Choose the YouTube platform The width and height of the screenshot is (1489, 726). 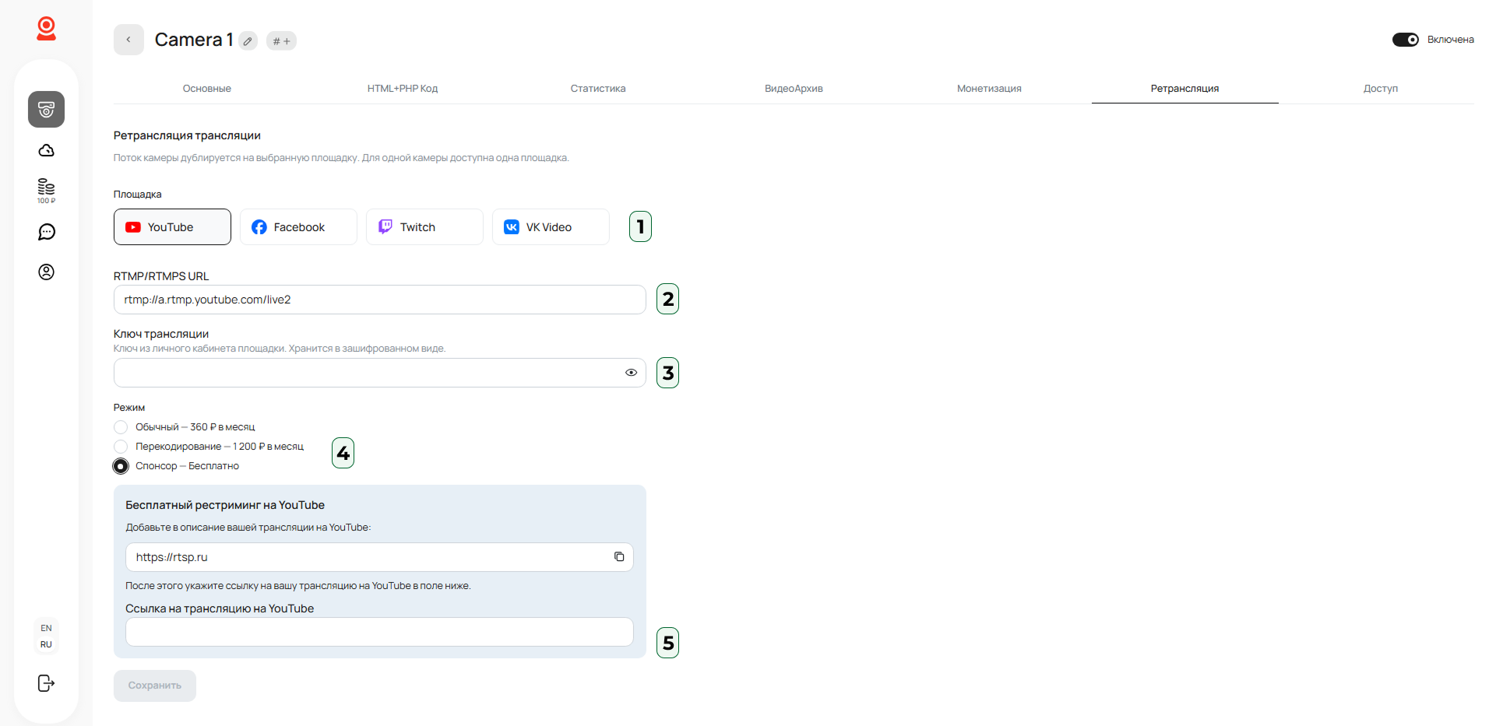click(x=172, y=227)
